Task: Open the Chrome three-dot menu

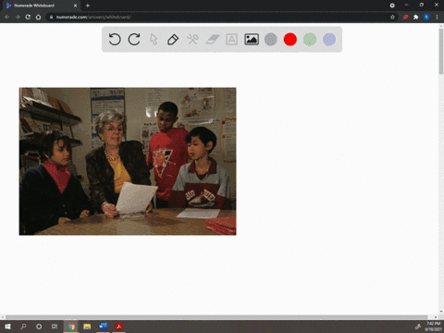Action: pos(437,17)
